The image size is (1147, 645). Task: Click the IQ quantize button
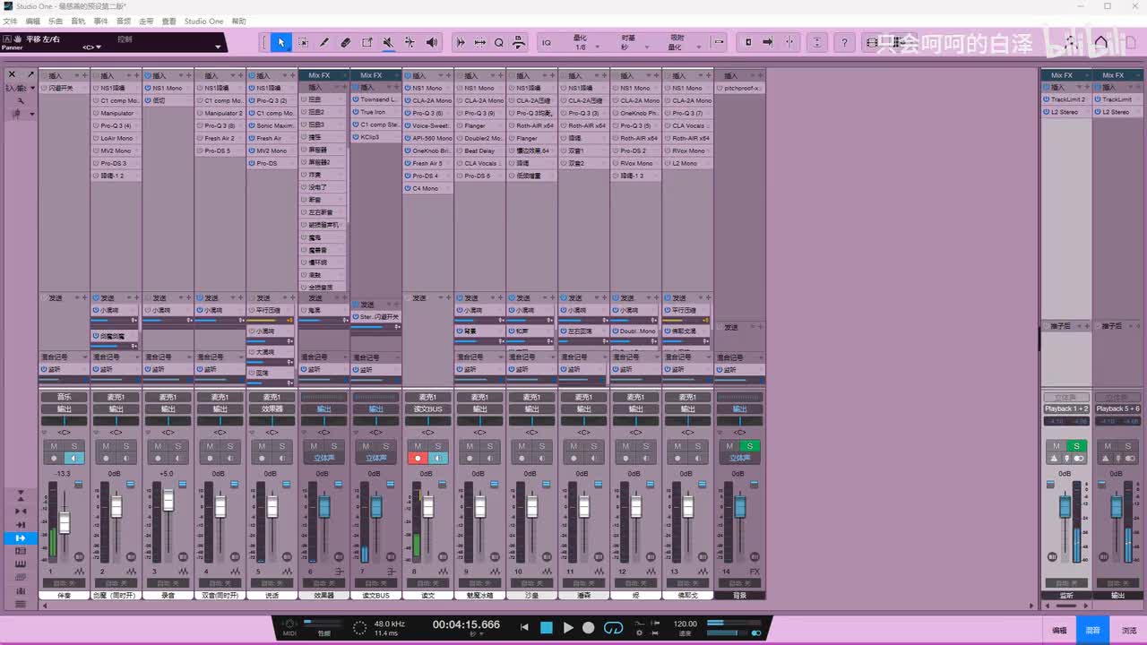pyautogui.click(x=547, y=42)
